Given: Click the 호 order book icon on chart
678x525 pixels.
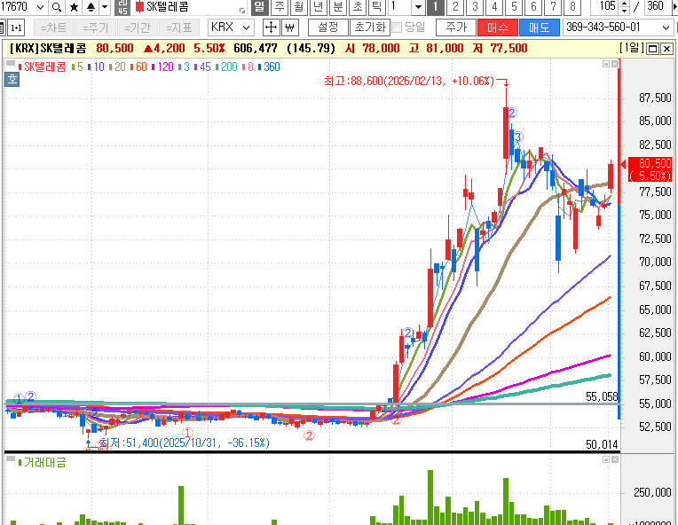Looking at the screenshot, I should coord(12,80).
